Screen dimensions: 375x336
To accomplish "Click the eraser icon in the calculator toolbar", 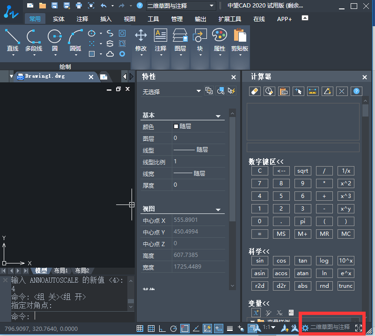I will point(255,91).
